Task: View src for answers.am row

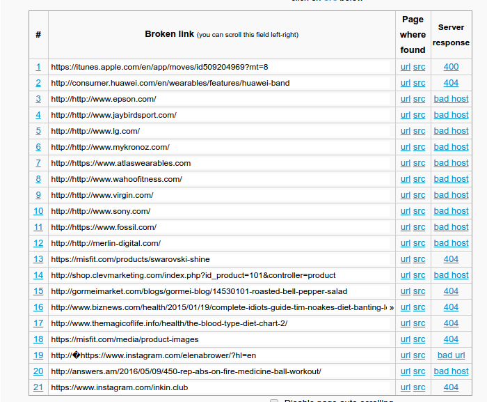Action: (x=419, y=371)
